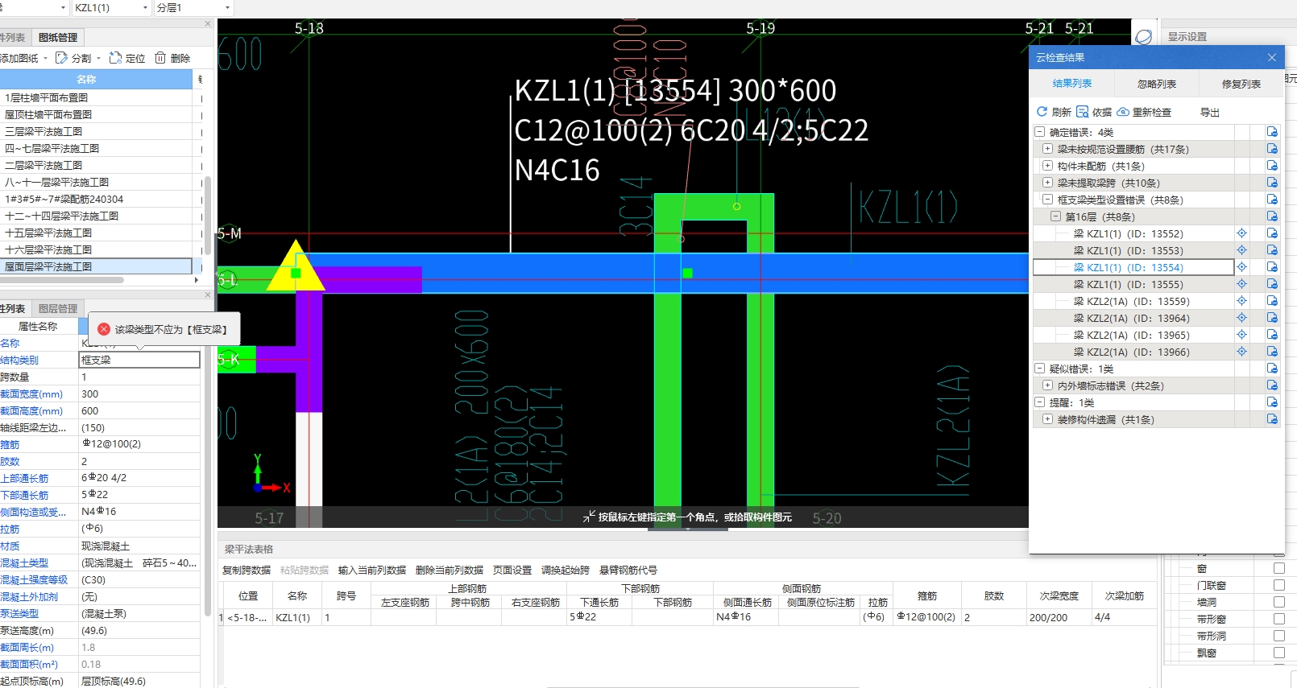This screenshot has height=688, width=1297.
Task: Locate beam KZL1(1) ID 13553 with target icon
Action: point(1241,250)
